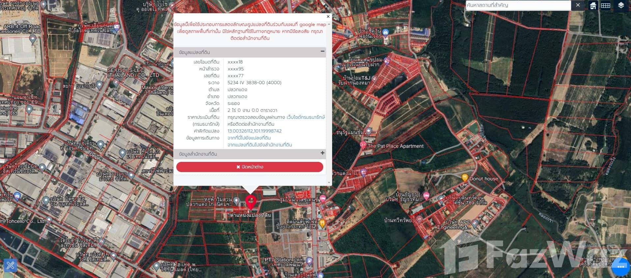Close the info popup with top-right X
631x278 pixels.
pos(328,16)
